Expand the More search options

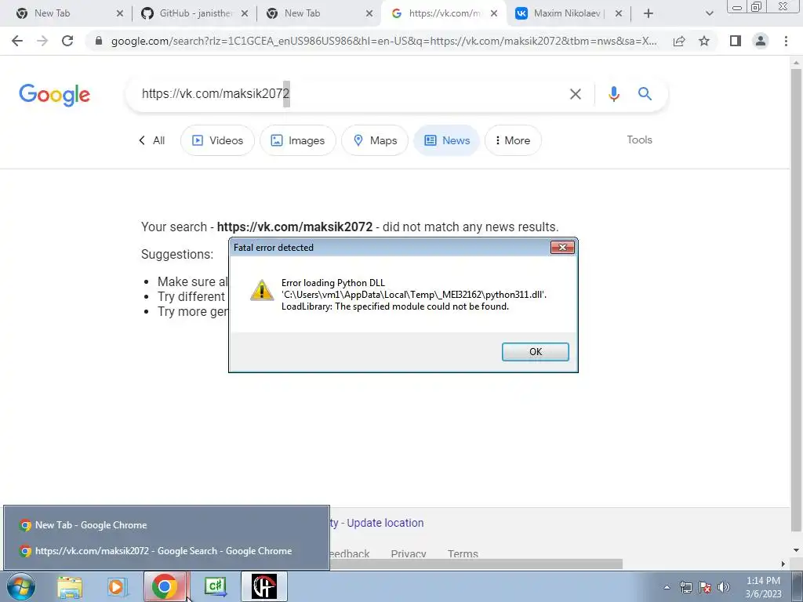click(x=513, y=140)
